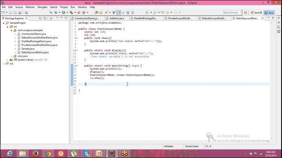Switch to the Java perspective
282x158 pixels.
point(269,13)
